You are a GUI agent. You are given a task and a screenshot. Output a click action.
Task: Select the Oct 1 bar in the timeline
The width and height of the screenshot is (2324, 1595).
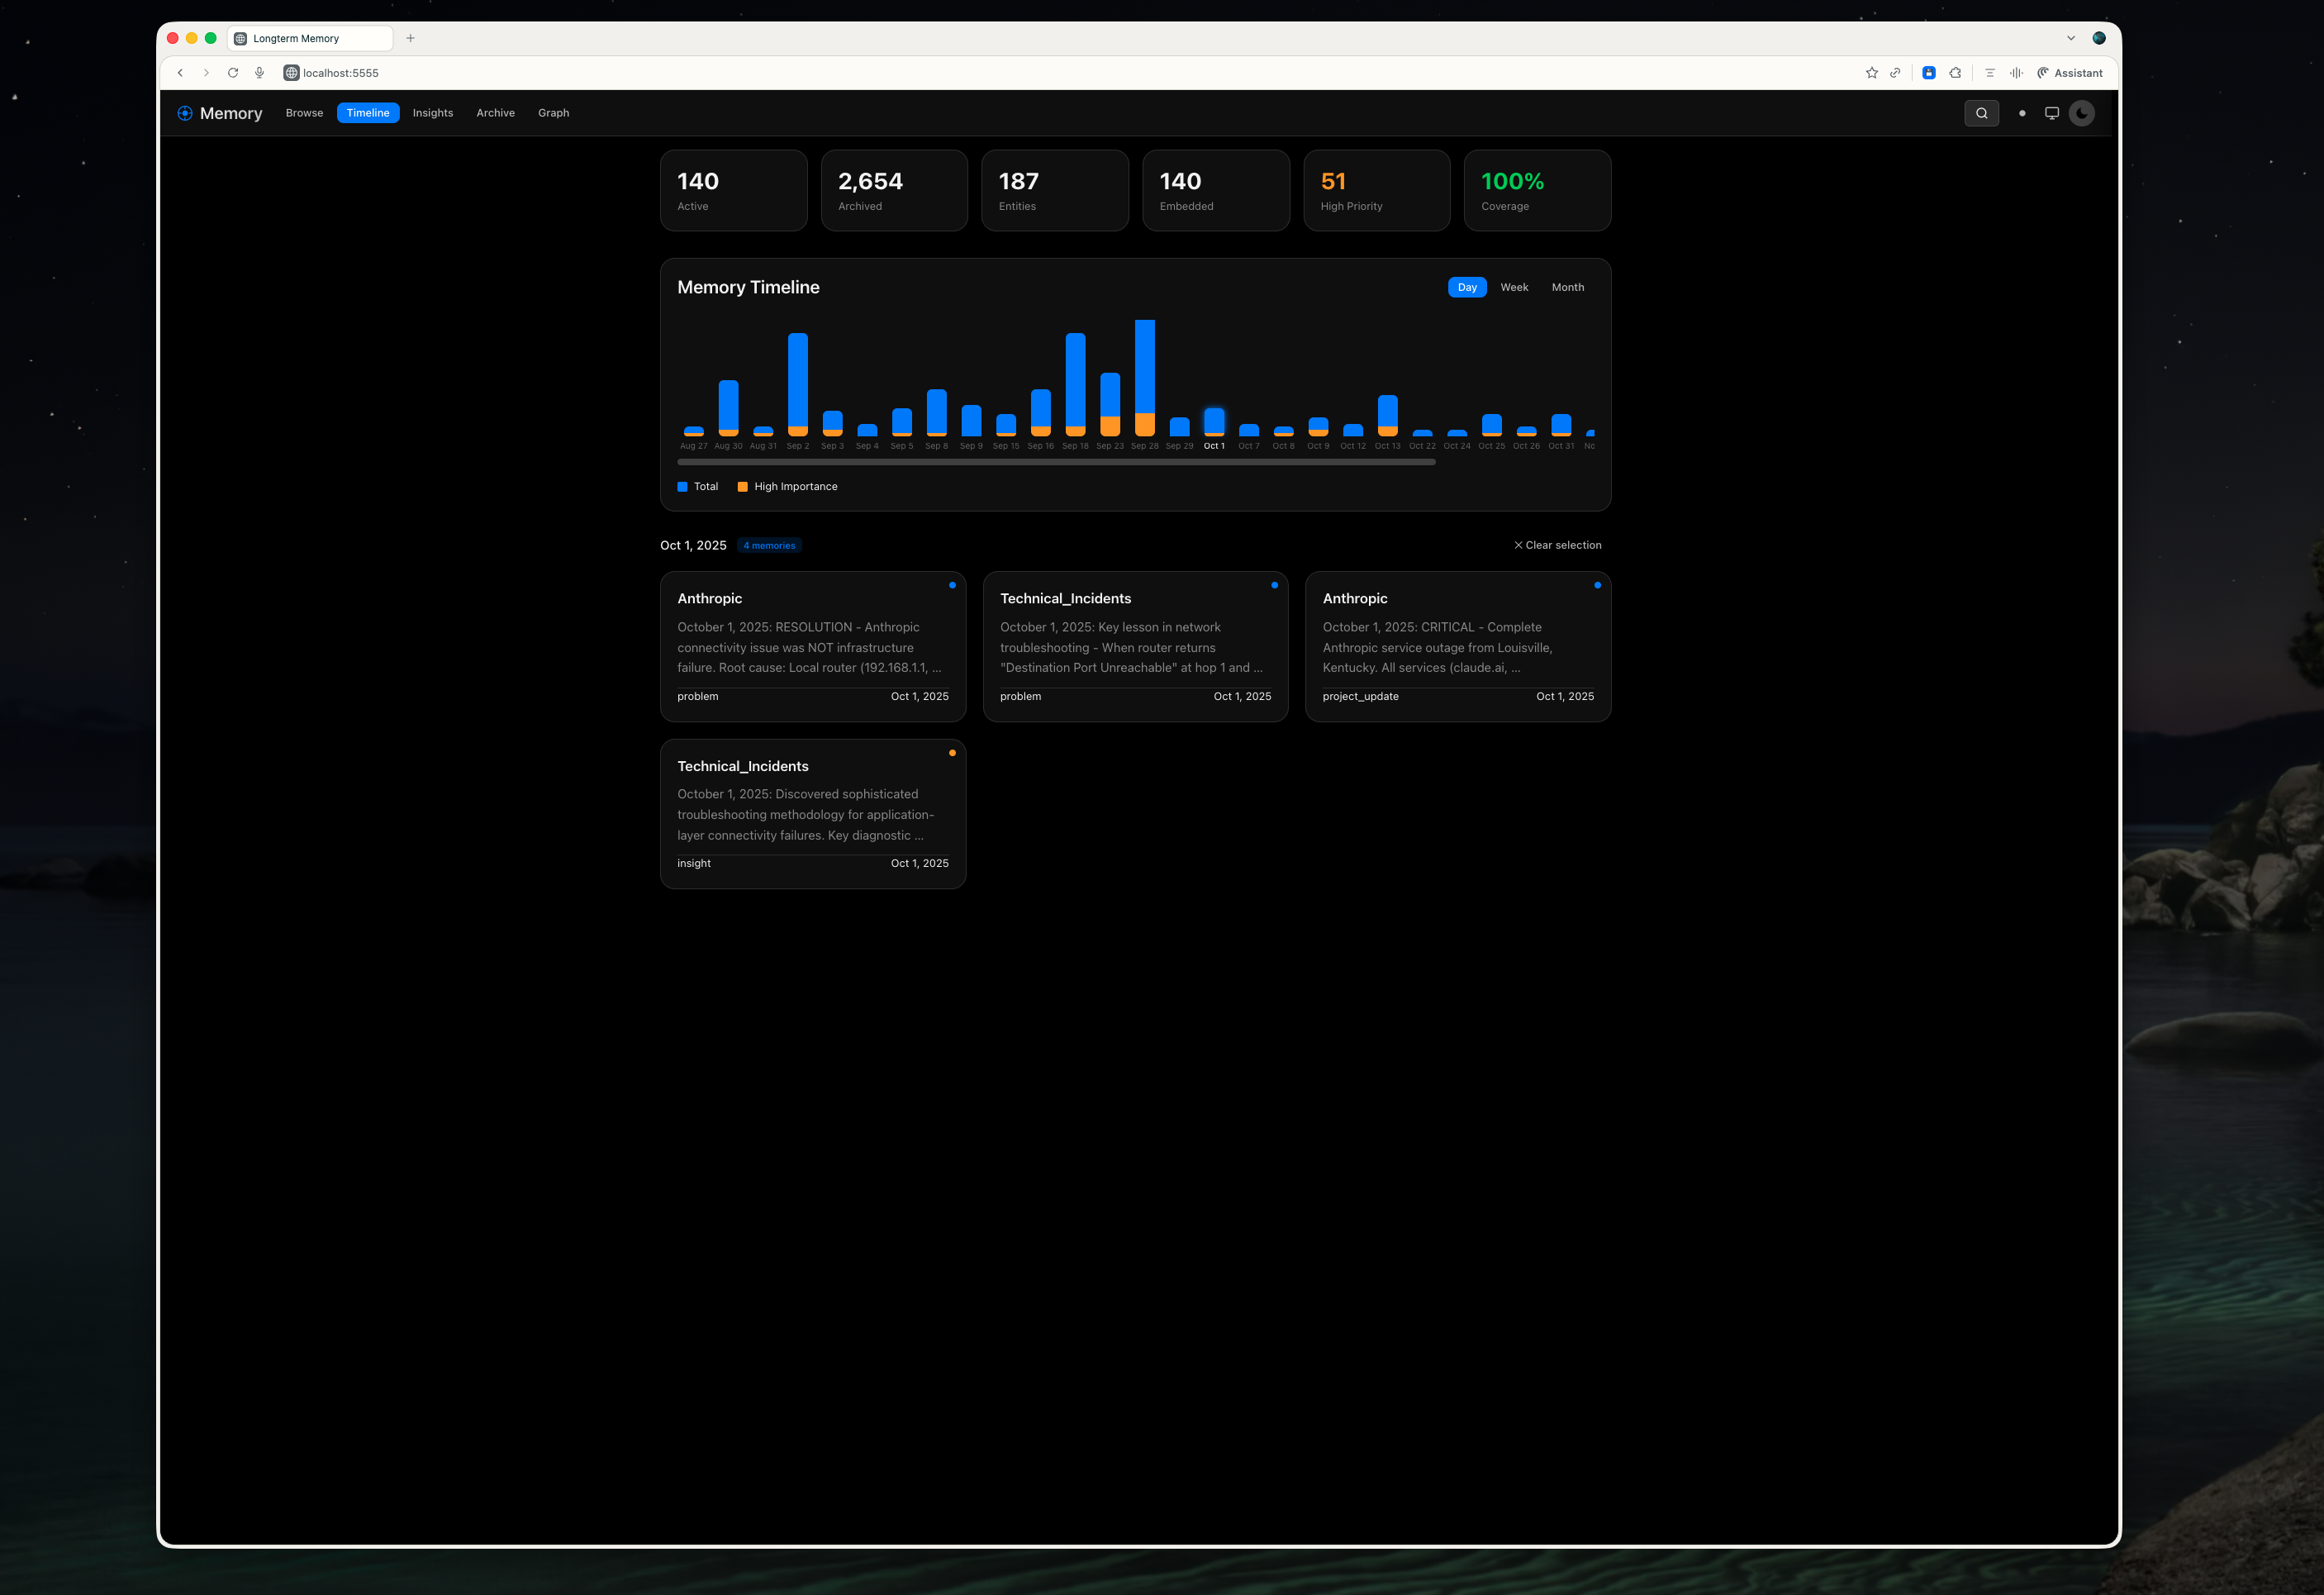tap(1214, 424)
